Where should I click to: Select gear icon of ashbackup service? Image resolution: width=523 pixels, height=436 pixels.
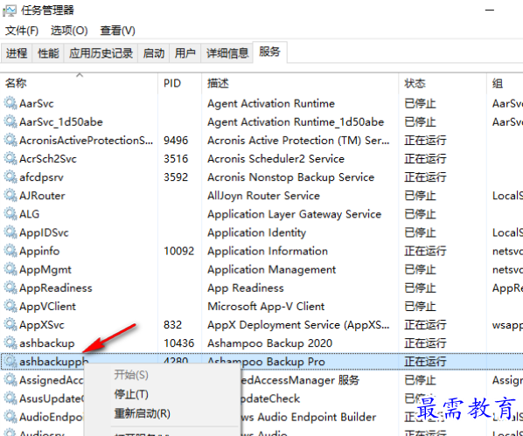click(10, 343)
